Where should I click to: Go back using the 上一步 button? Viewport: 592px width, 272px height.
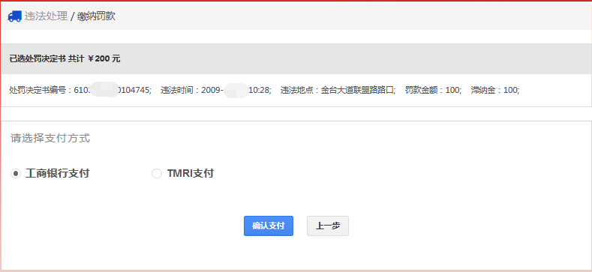tap(328, 226)
